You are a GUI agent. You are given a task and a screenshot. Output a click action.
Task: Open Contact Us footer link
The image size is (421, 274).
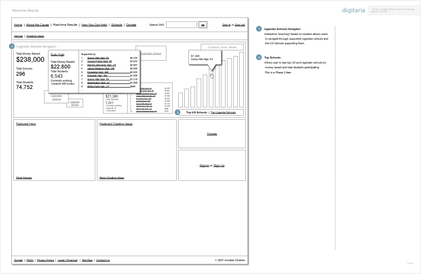(x=103, y=260)
